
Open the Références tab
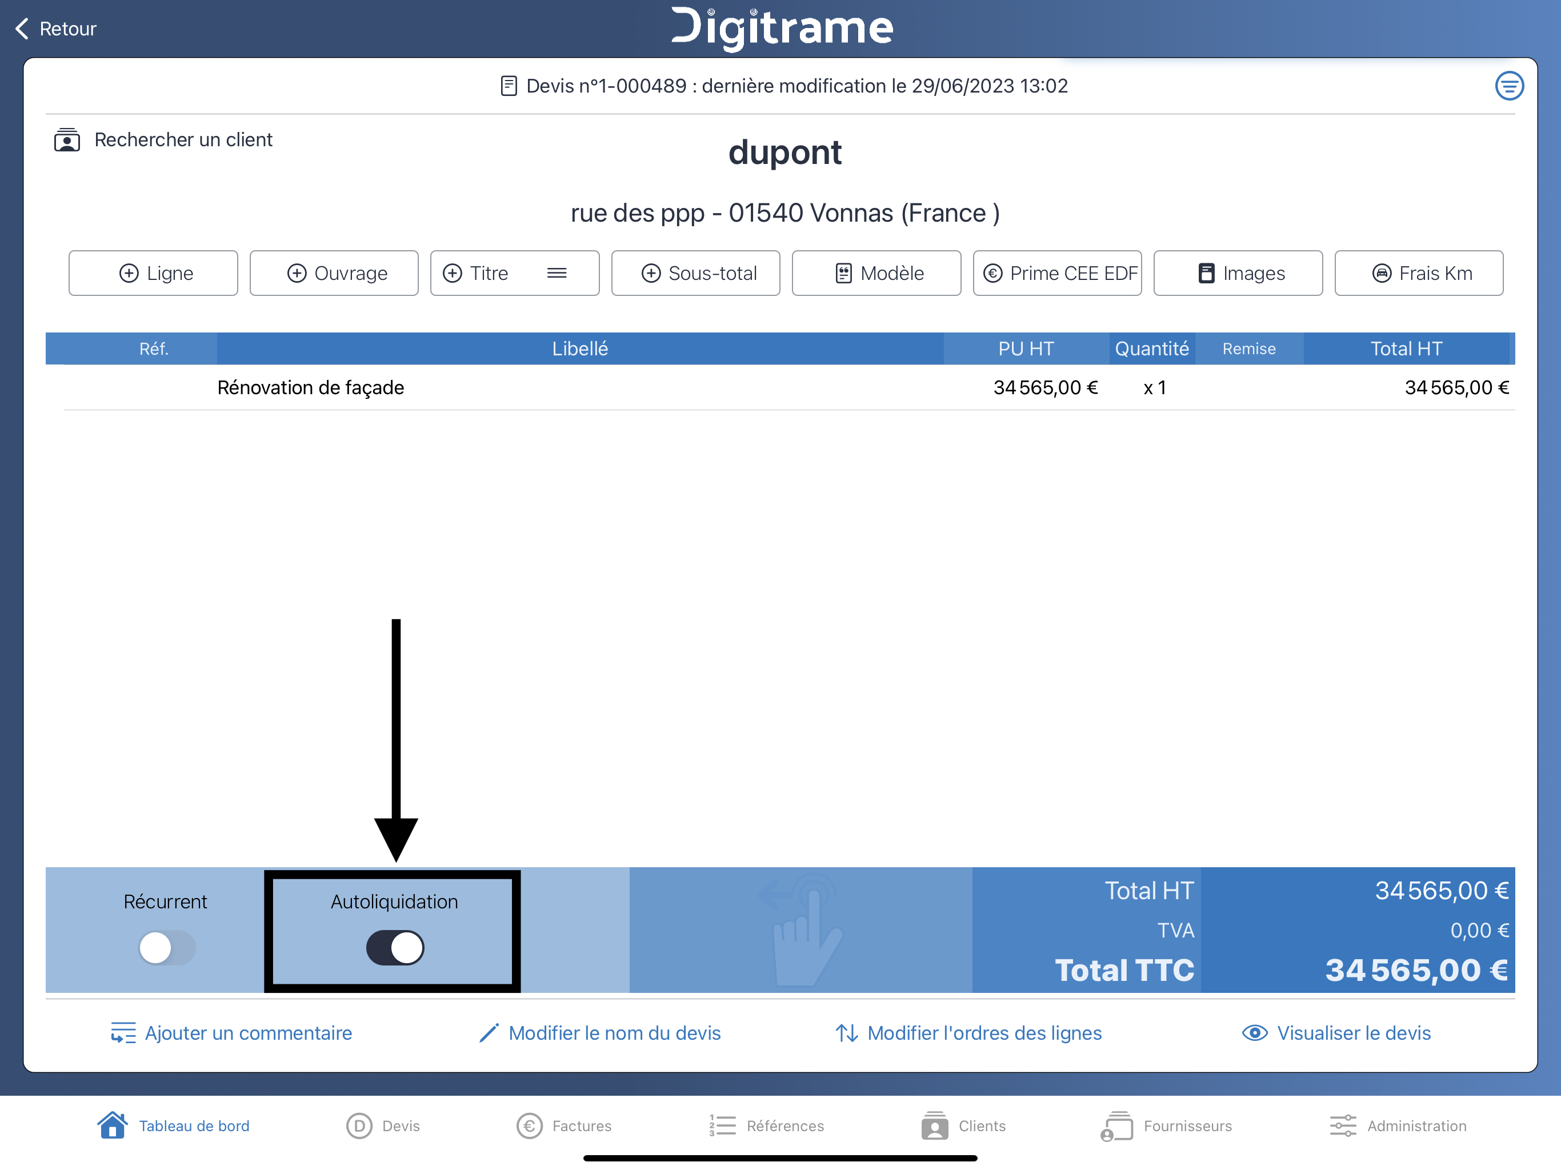point(766,1125)
